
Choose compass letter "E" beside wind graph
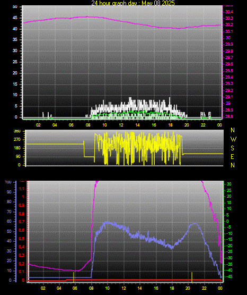(232, 157)
